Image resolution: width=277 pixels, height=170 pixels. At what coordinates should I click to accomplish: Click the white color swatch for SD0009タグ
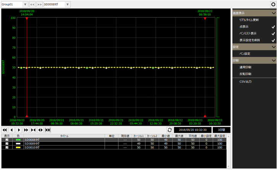coord(18,144)
